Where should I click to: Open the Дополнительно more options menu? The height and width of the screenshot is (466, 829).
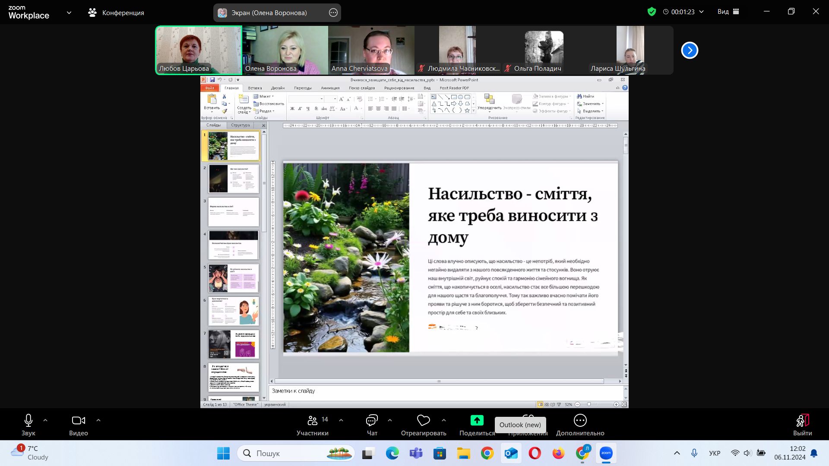tap(580, 421)
